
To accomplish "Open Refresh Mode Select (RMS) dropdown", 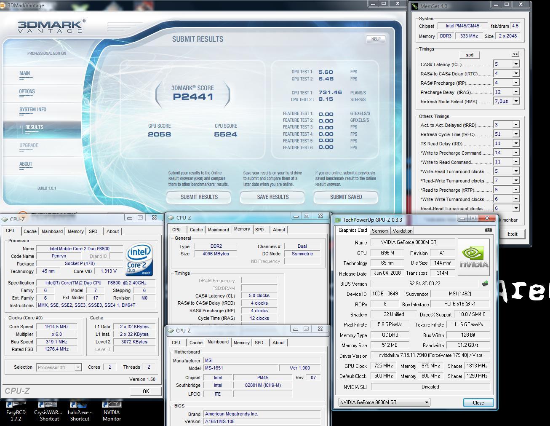I will coord(516,101).
